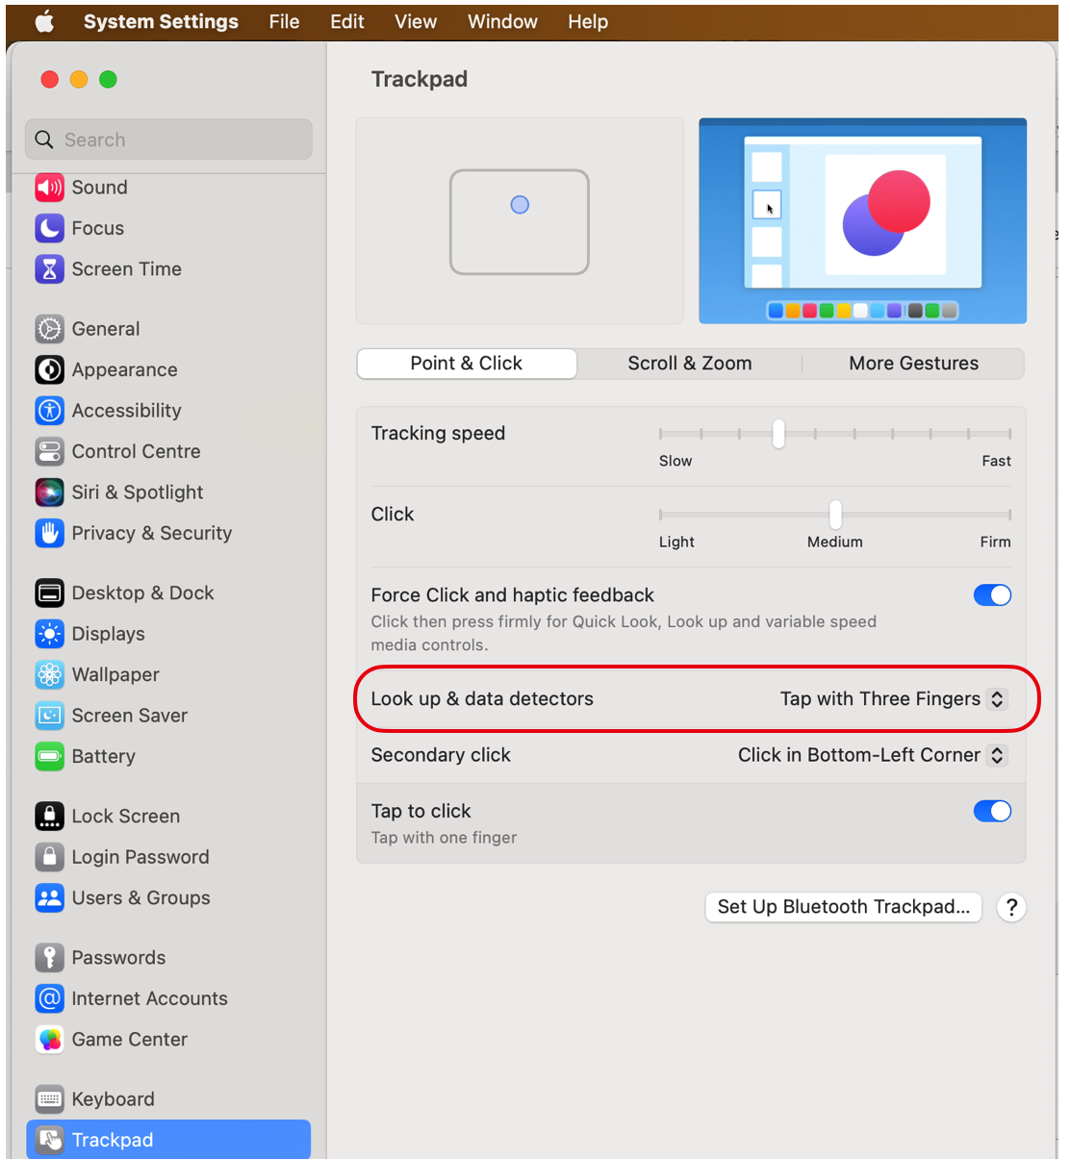The width and height of the screenshot is (1070, 1160).
Task: Click the Screen Saver icon
Action: 49,716
